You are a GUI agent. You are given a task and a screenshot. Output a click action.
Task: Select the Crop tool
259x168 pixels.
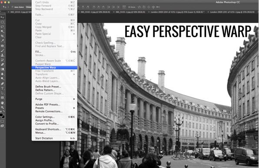point(2,36)
